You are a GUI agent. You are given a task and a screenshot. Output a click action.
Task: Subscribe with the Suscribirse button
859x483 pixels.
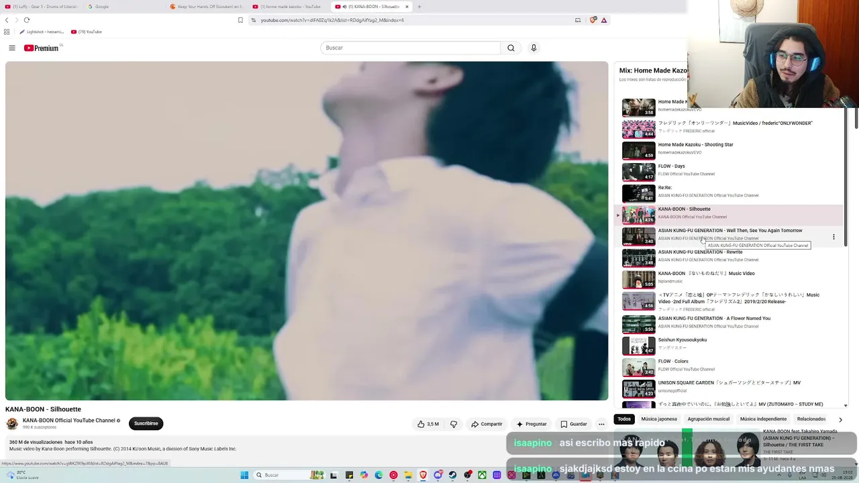146,423
